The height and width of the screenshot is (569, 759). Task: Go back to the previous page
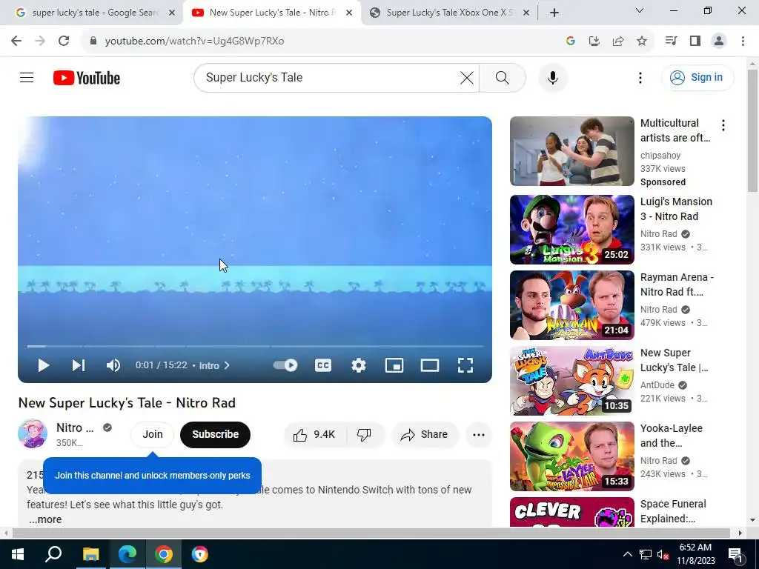click(16, 41)
